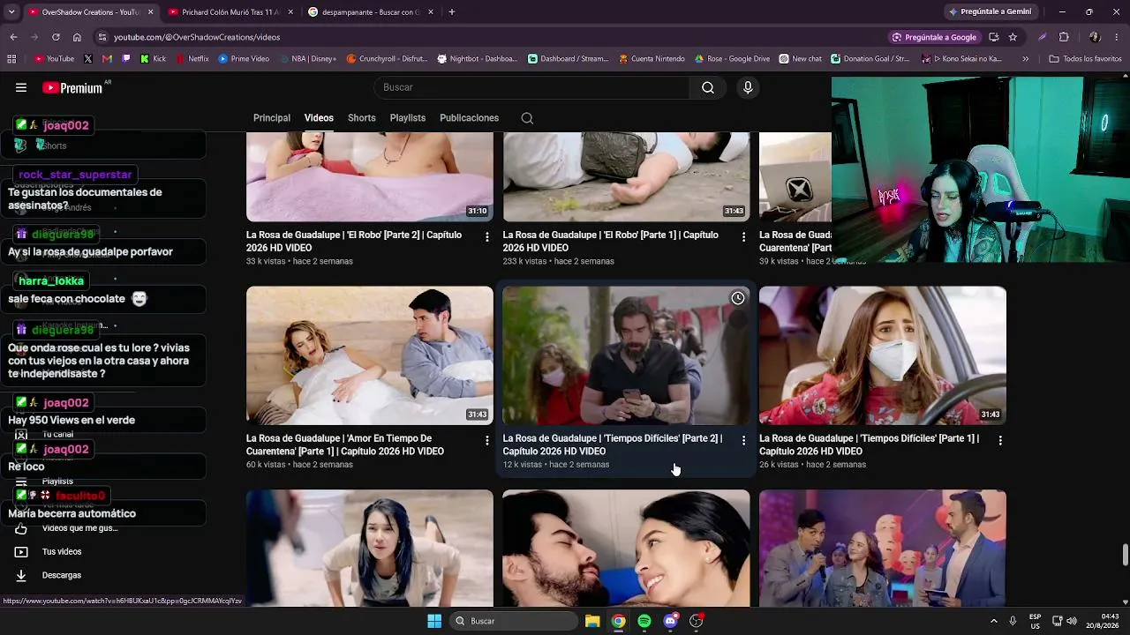Image resolution: width=1130 pixels, height=635 pixels.
Task: Open 'El Robo' [Parte 2] video title
Action: [x=354, y=242]
